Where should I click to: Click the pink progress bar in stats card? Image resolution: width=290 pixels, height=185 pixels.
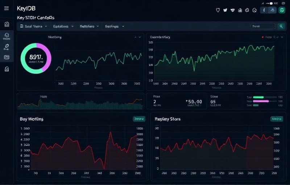coord(260,101)
